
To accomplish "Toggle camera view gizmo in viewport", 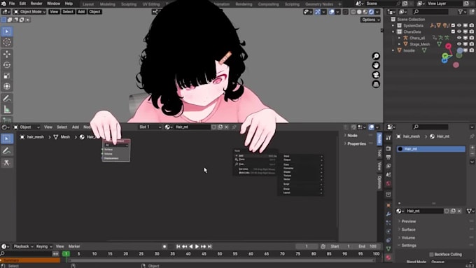I will click(x=376, y=75).
